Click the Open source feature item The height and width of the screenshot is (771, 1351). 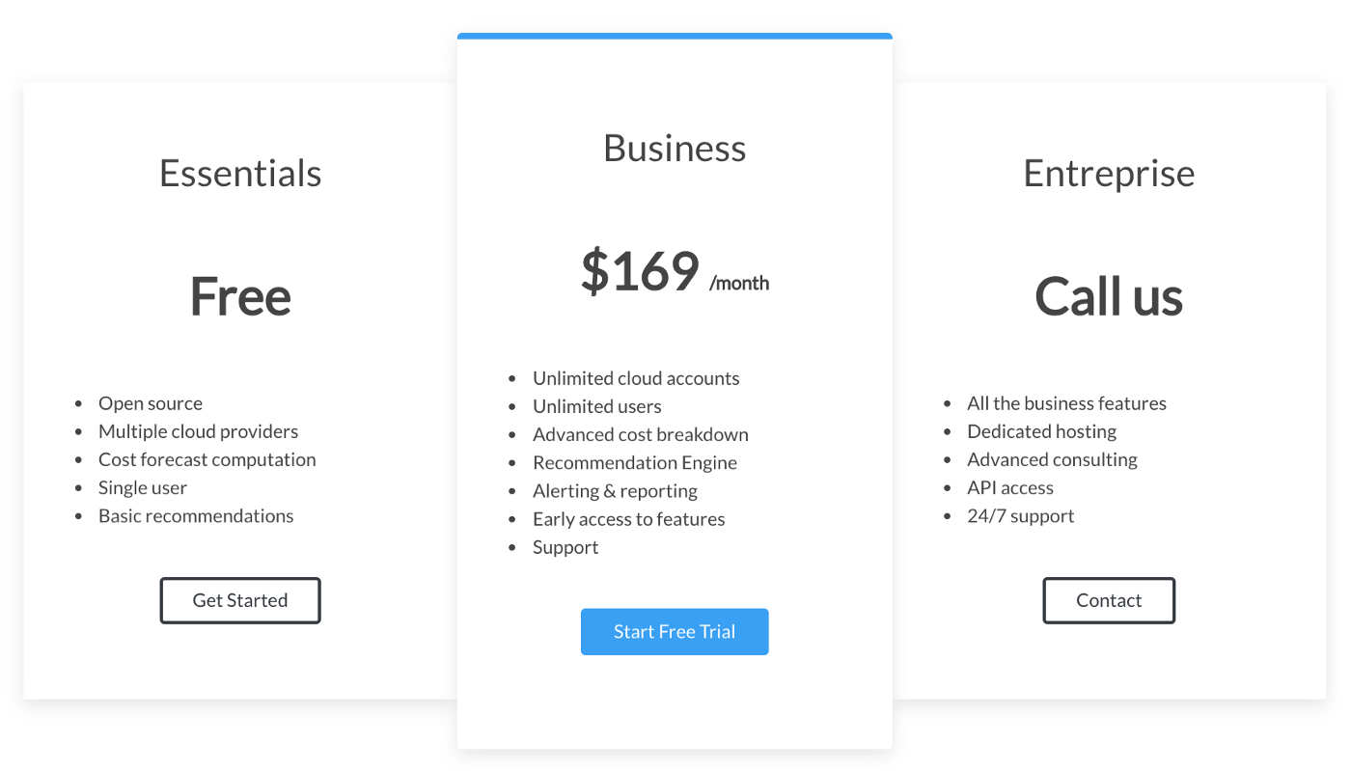[151, 403]
